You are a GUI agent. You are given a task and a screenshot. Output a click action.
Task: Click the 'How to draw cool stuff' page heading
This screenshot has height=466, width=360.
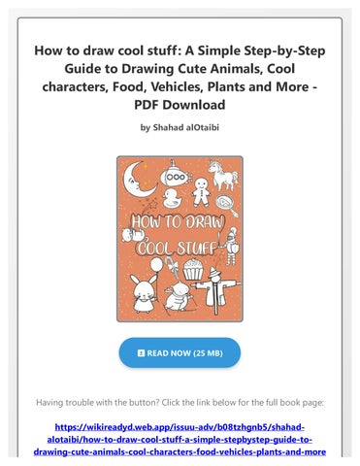pyautogui.click(x=180, y=78)
